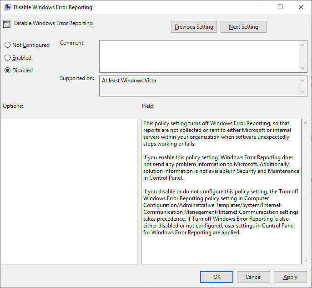Confirm with the OK button
The image size is (312, 288).
[216, 277]
